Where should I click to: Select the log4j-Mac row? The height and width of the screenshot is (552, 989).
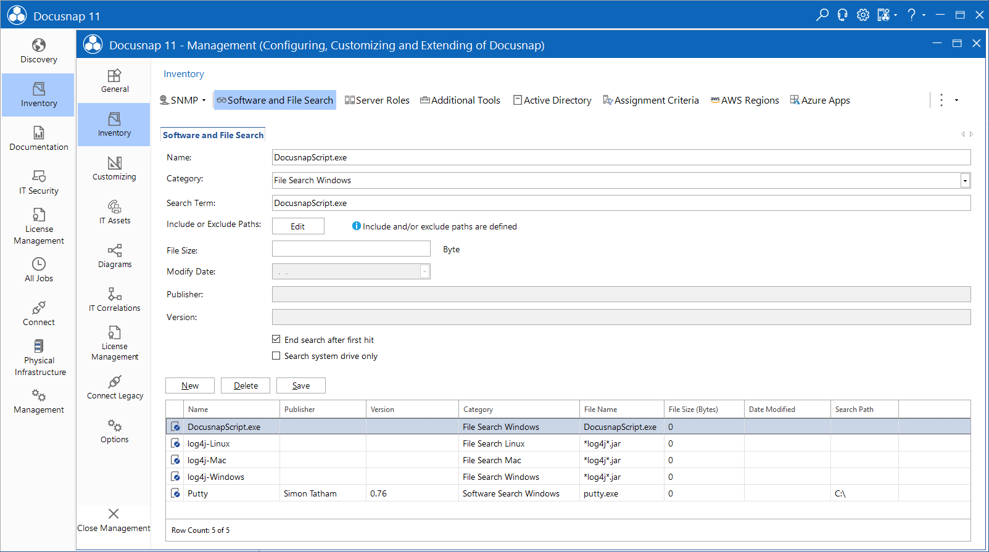point(568,459)
